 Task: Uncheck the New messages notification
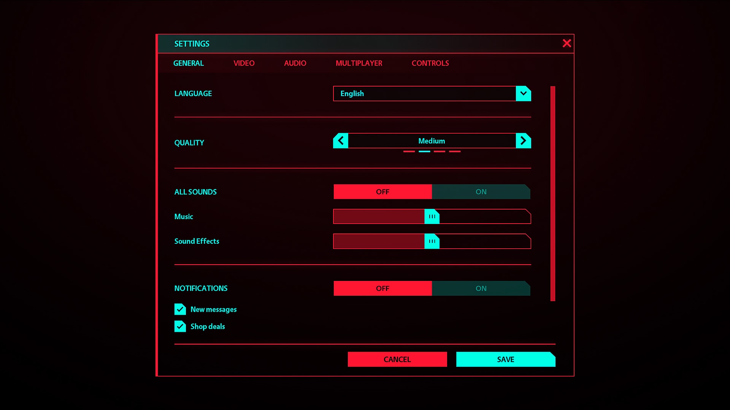(180, 309)
